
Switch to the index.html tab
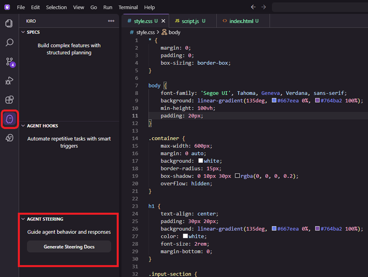pyautogui.click(x=240, y=21)
